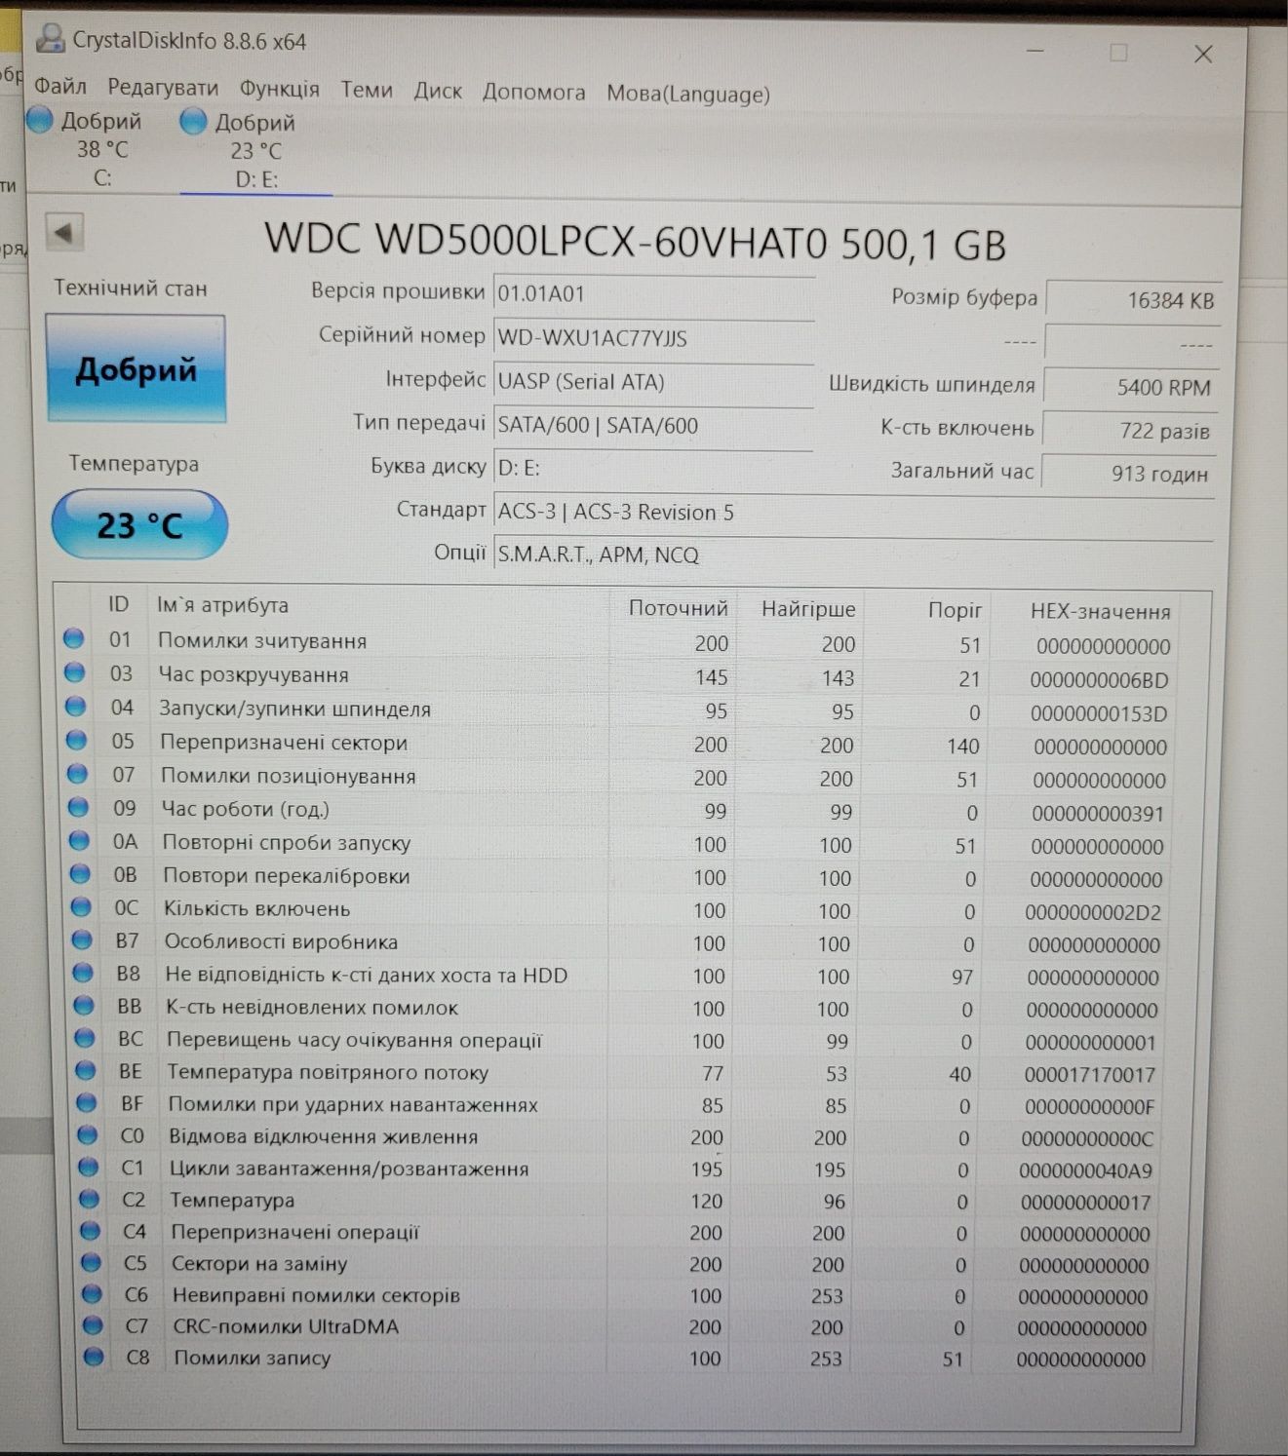Select the Сектори на заміну row
Screen dimensions: 1288x1456
[x=619, y=1264]
